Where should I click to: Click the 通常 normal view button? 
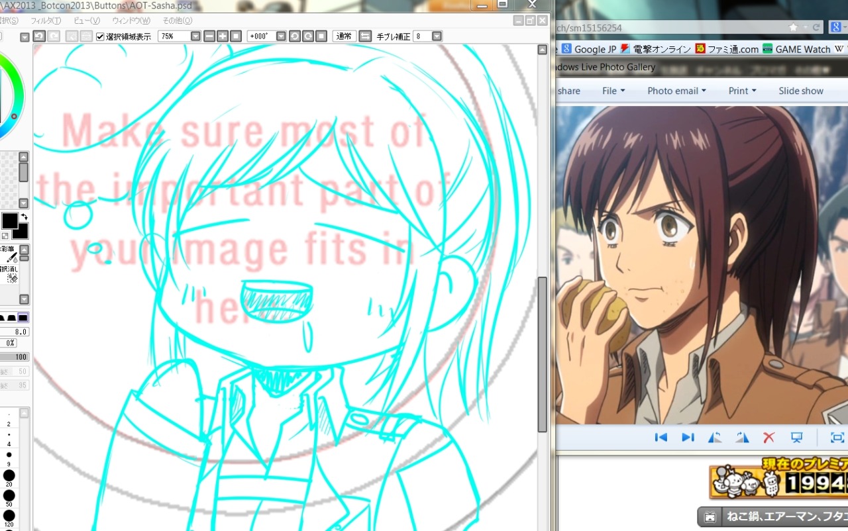344,36
